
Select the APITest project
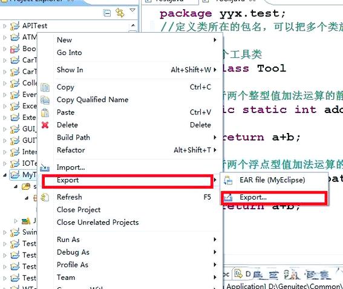[34, 26]
